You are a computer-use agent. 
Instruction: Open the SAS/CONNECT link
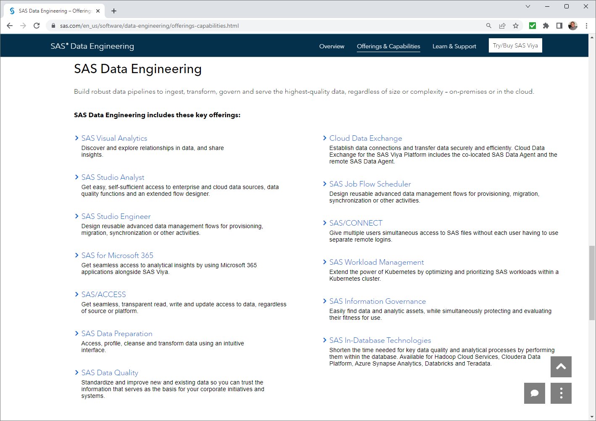pos(356,223)
